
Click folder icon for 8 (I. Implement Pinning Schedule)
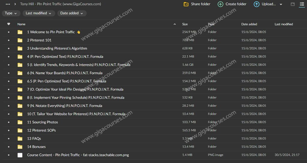(x=20, y=98)
